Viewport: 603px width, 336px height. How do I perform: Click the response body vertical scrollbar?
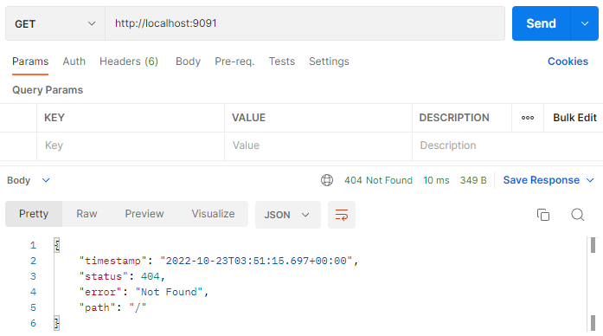pyautogui.click(x=593, y=284)
